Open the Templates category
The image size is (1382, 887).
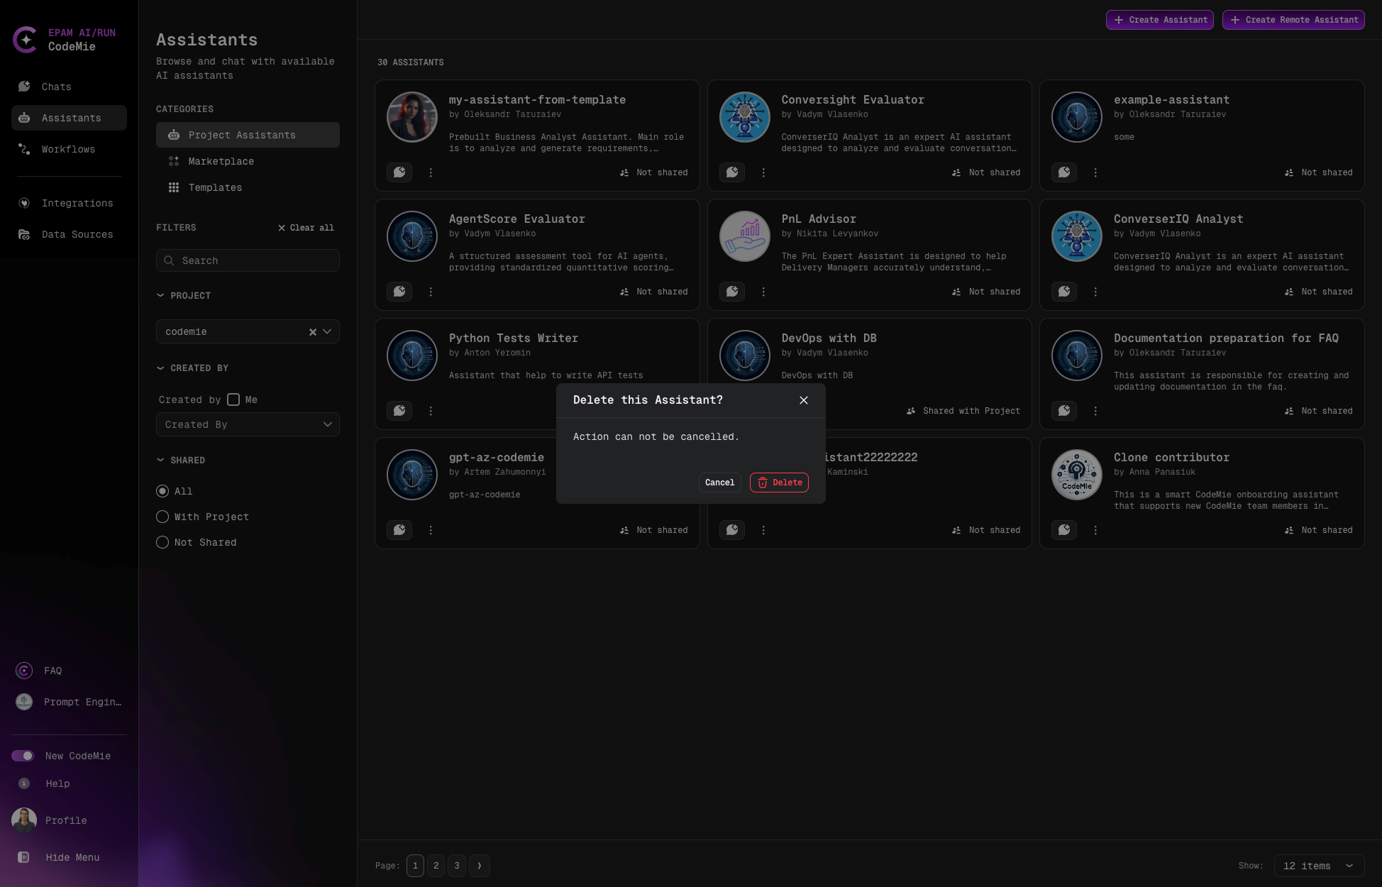click(x=215, y=187)
